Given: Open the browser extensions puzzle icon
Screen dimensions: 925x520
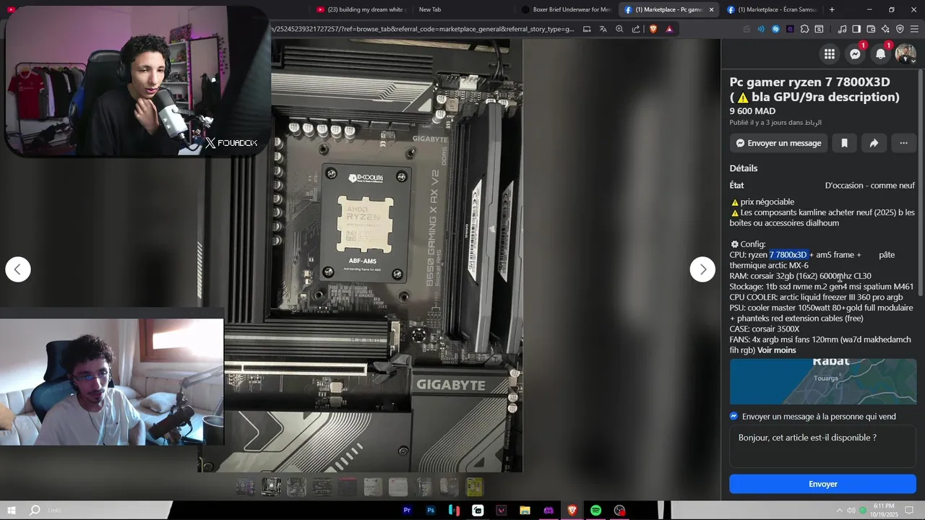Looking at the screenshot, I should [x=804, y=29].
